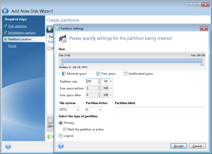This screenshot has width=212, height=154.
Task: Enable Mark the partition as active
Action: [x=65, y=129]
